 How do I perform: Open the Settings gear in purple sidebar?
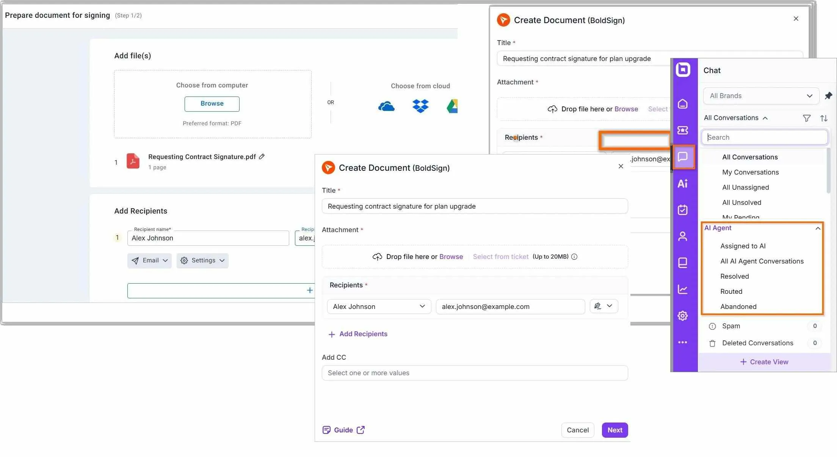tap(683, 316)
